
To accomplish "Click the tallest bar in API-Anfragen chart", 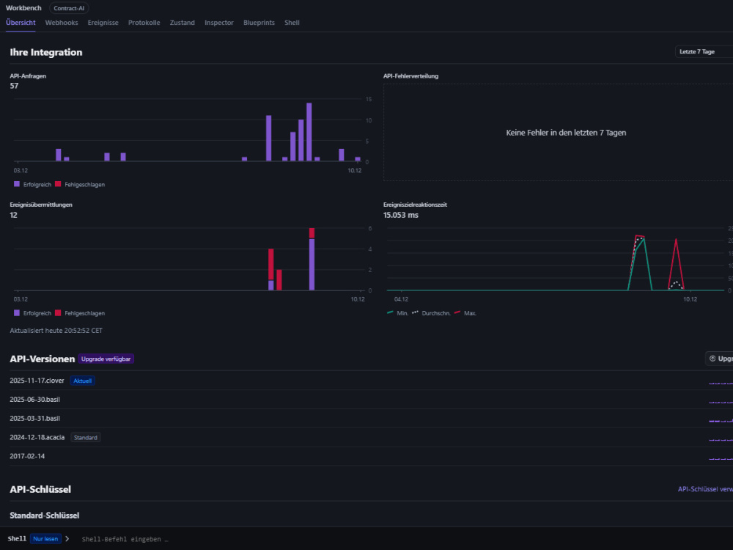I will pos(309,132).
